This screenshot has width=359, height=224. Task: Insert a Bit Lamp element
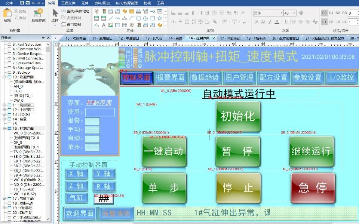[x=97, y=11]
